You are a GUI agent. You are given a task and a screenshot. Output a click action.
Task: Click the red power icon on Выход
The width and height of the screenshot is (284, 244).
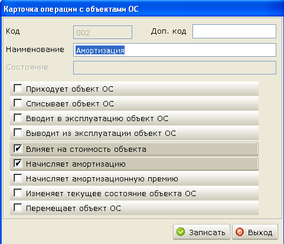point(240,232)
